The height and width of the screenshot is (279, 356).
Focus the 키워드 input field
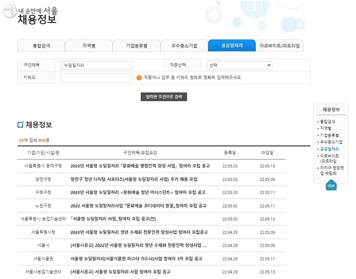pos(97,77)
